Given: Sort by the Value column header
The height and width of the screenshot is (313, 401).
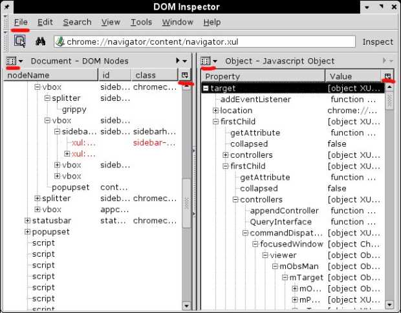Looking at the screenshot, I should 353,76.
